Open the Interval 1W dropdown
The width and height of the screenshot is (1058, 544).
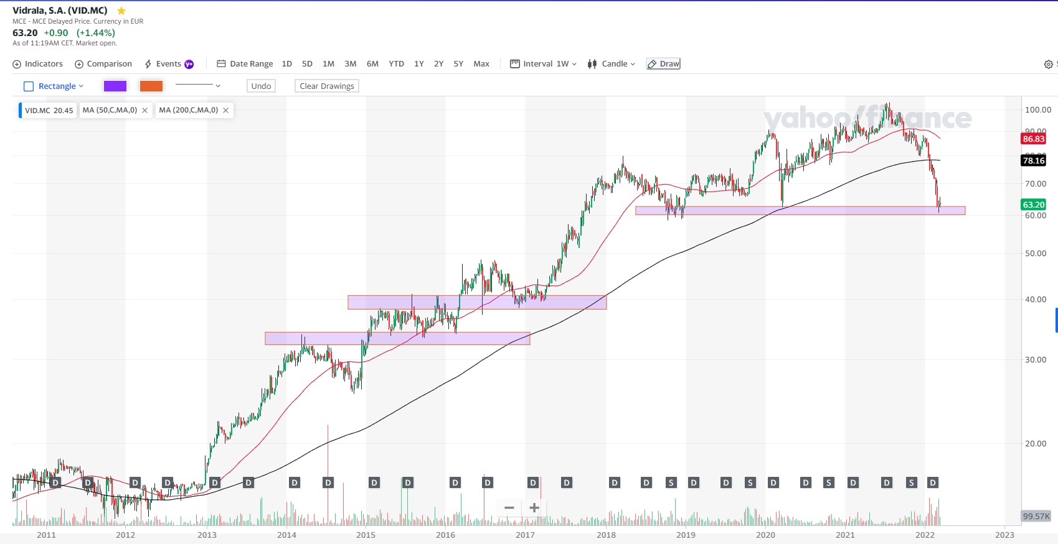[544, 64]
